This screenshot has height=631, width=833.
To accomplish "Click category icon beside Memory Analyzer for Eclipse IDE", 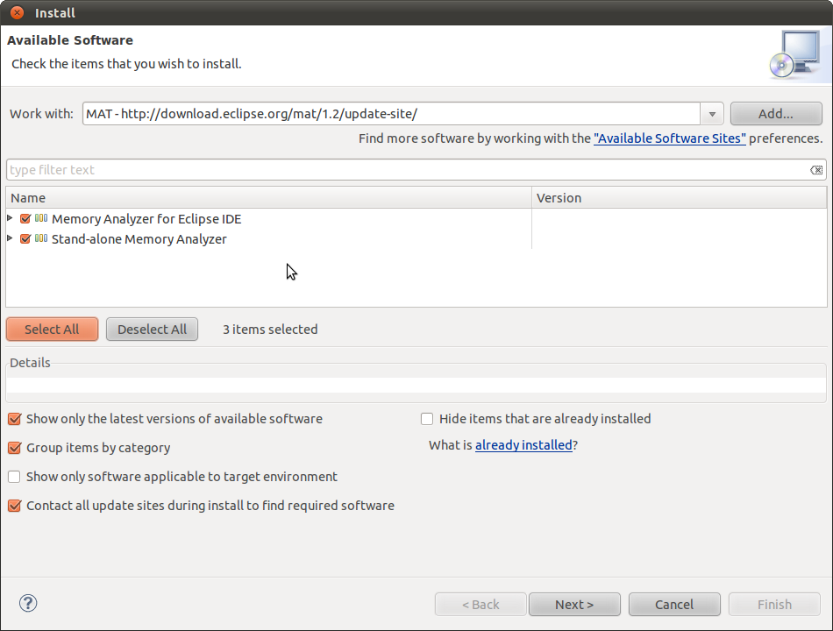I will pos(41,218).
